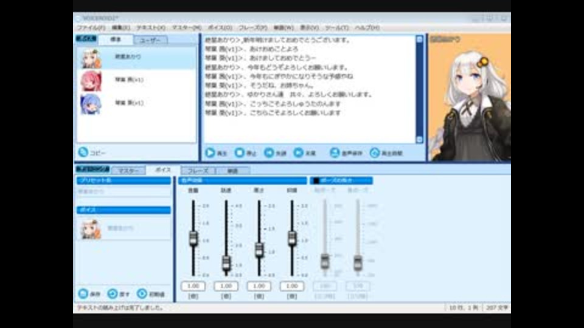Open the マスター(M) menu
584x328 pixels.
(186, 28)
